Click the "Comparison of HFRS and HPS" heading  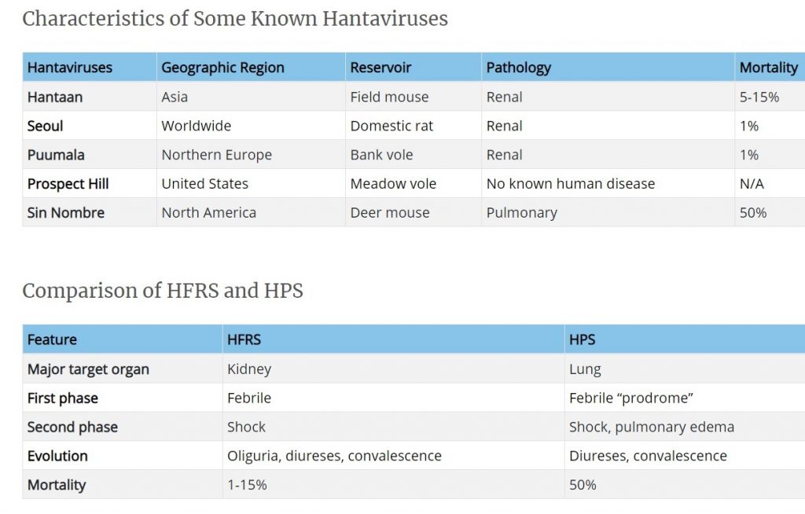[x=163, y=291]
